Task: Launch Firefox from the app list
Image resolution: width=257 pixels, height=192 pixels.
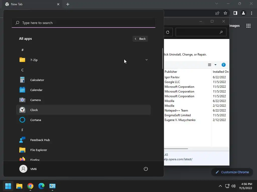Action: point(83,159)
